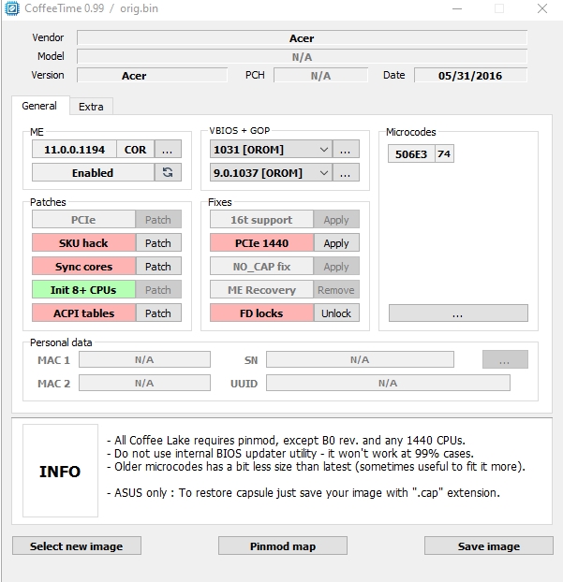Patch the Sync cores entry
The height and width of the screenshot is (582, 563).
[x=158, y=266]
